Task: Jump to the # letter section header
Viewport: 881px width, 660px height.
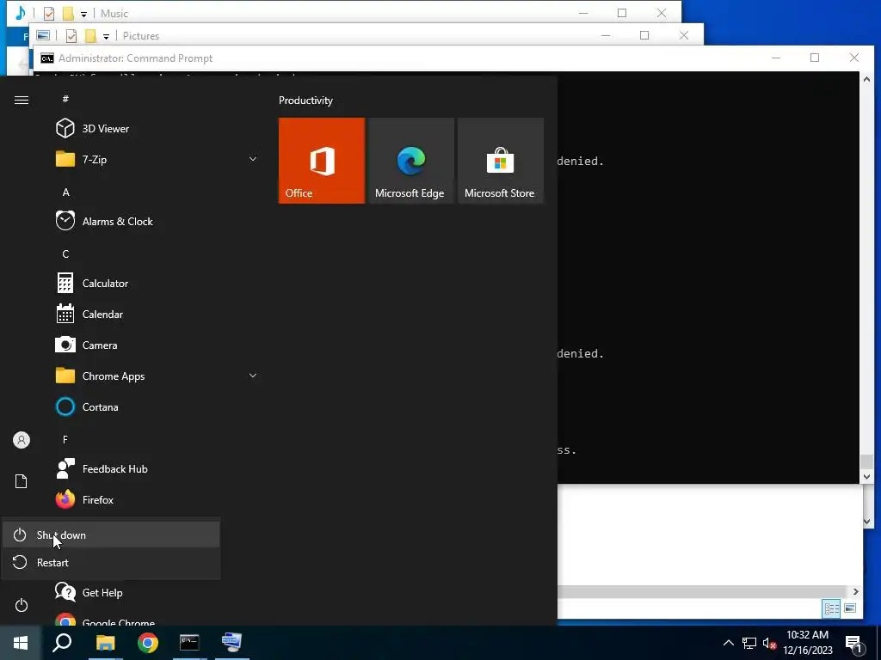Action: (65, 99)
